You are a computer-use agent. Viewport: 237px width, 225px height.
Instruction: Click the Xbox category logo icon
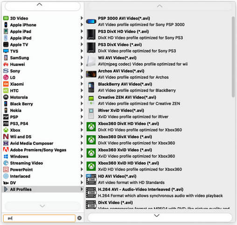6,130
